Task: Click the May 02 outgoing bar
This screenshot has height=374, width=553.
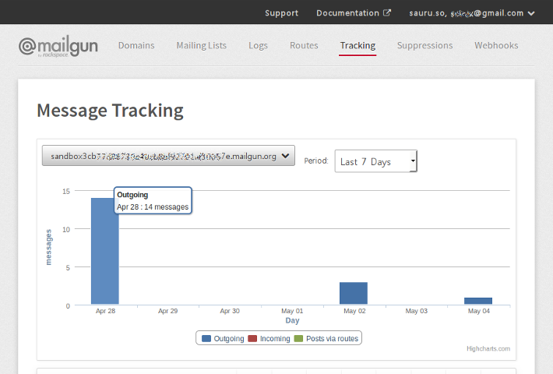Action: pyautogui.click(x=354, y=294)
